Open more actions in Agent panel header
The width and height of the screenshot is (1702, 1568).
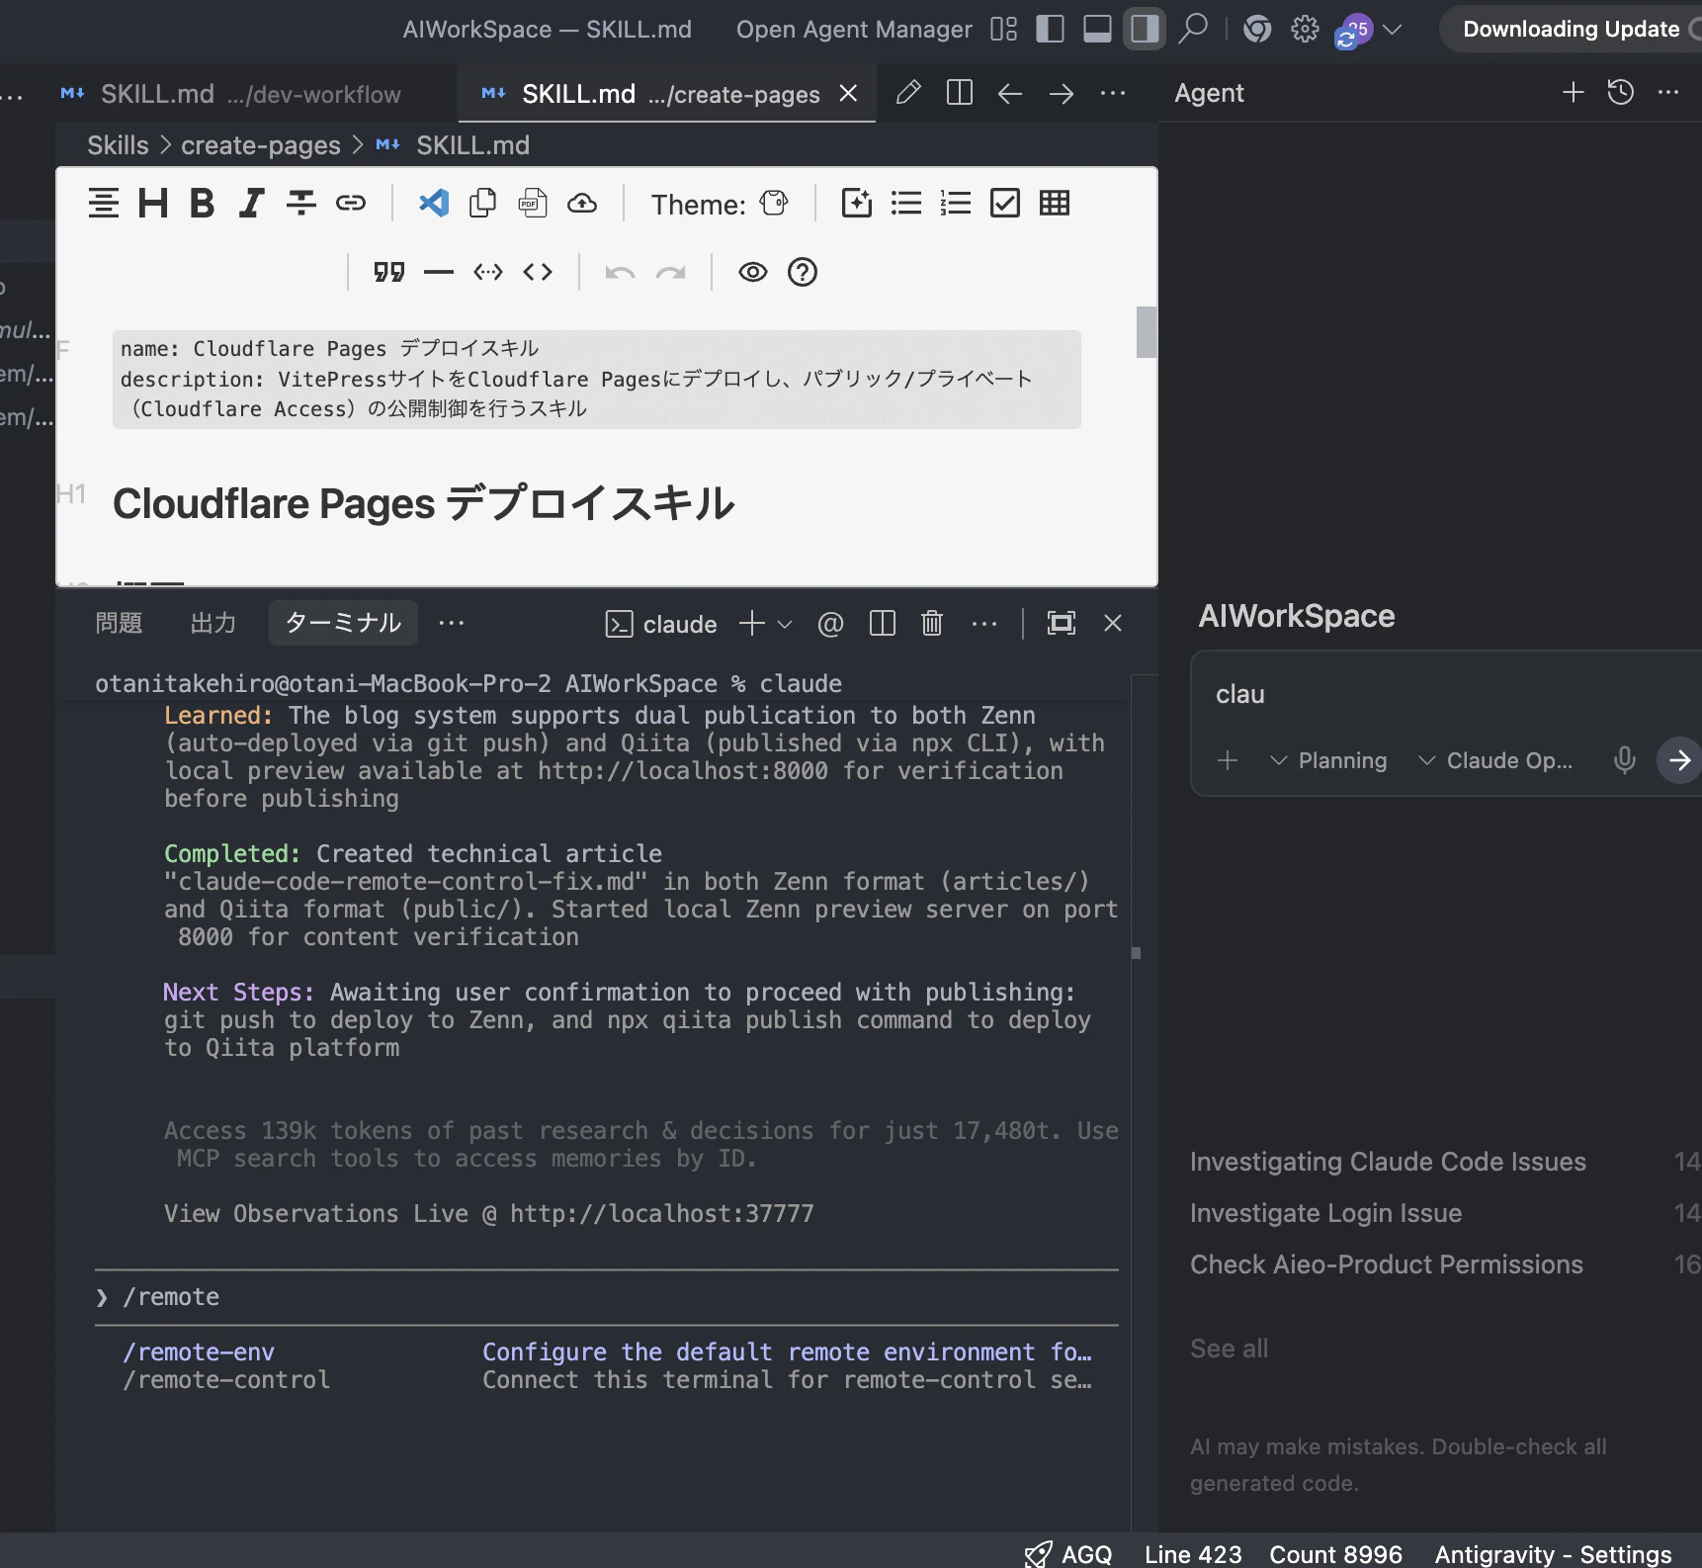point(1668,93)
